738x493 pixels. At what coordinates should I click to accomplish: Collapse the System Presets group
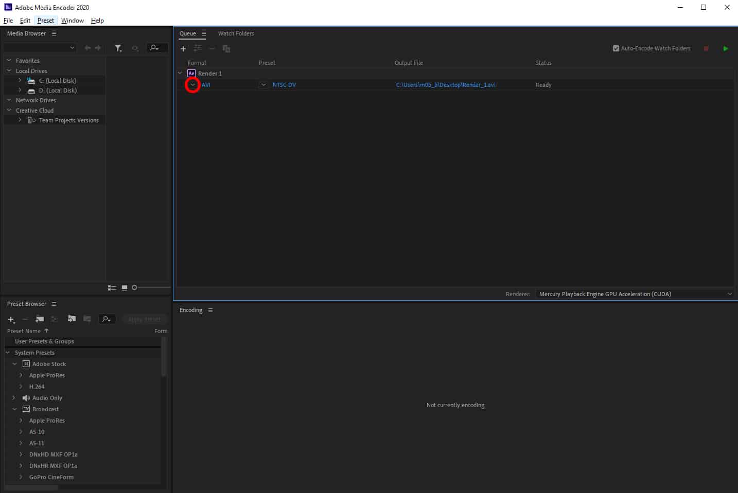point(8,353)
